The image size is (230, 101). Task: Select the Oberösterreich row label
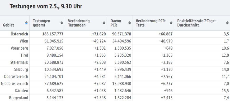tap(16, 77)
